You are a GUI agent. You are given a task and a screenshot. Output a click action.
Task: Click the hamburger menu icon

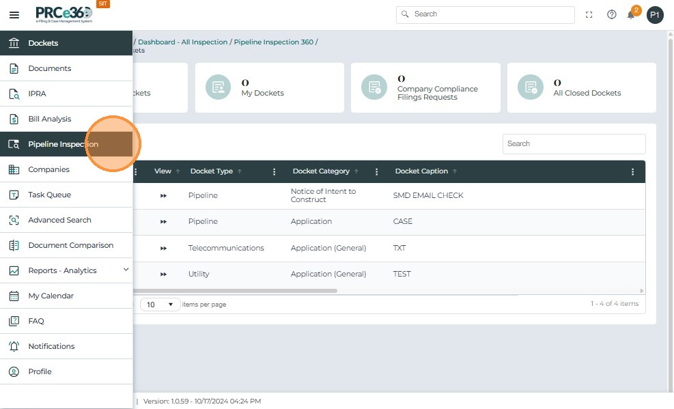[14, 15]
